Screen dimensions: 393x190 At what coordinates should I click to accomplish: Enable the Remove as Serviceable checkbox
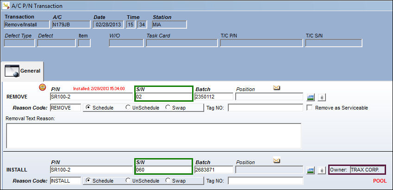point(310,108)
